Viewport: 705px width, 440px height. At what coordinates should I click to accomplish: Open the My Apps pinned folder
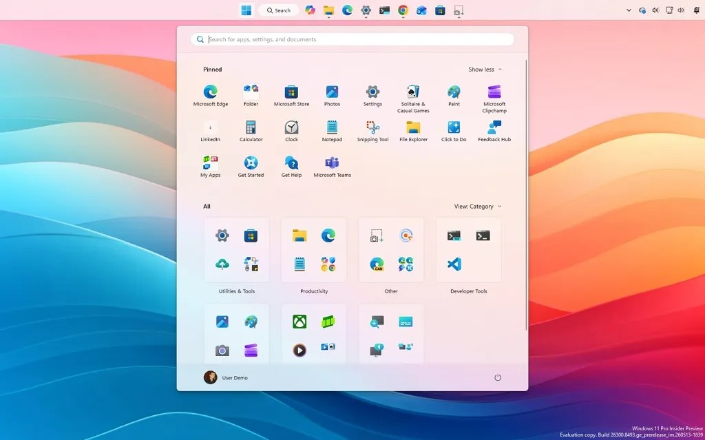coord(211,167)
